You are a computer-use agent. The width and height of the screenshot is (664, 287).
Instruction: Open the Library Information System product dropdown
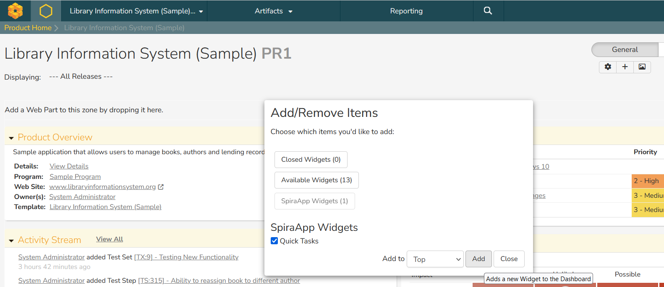pos(136,11)
